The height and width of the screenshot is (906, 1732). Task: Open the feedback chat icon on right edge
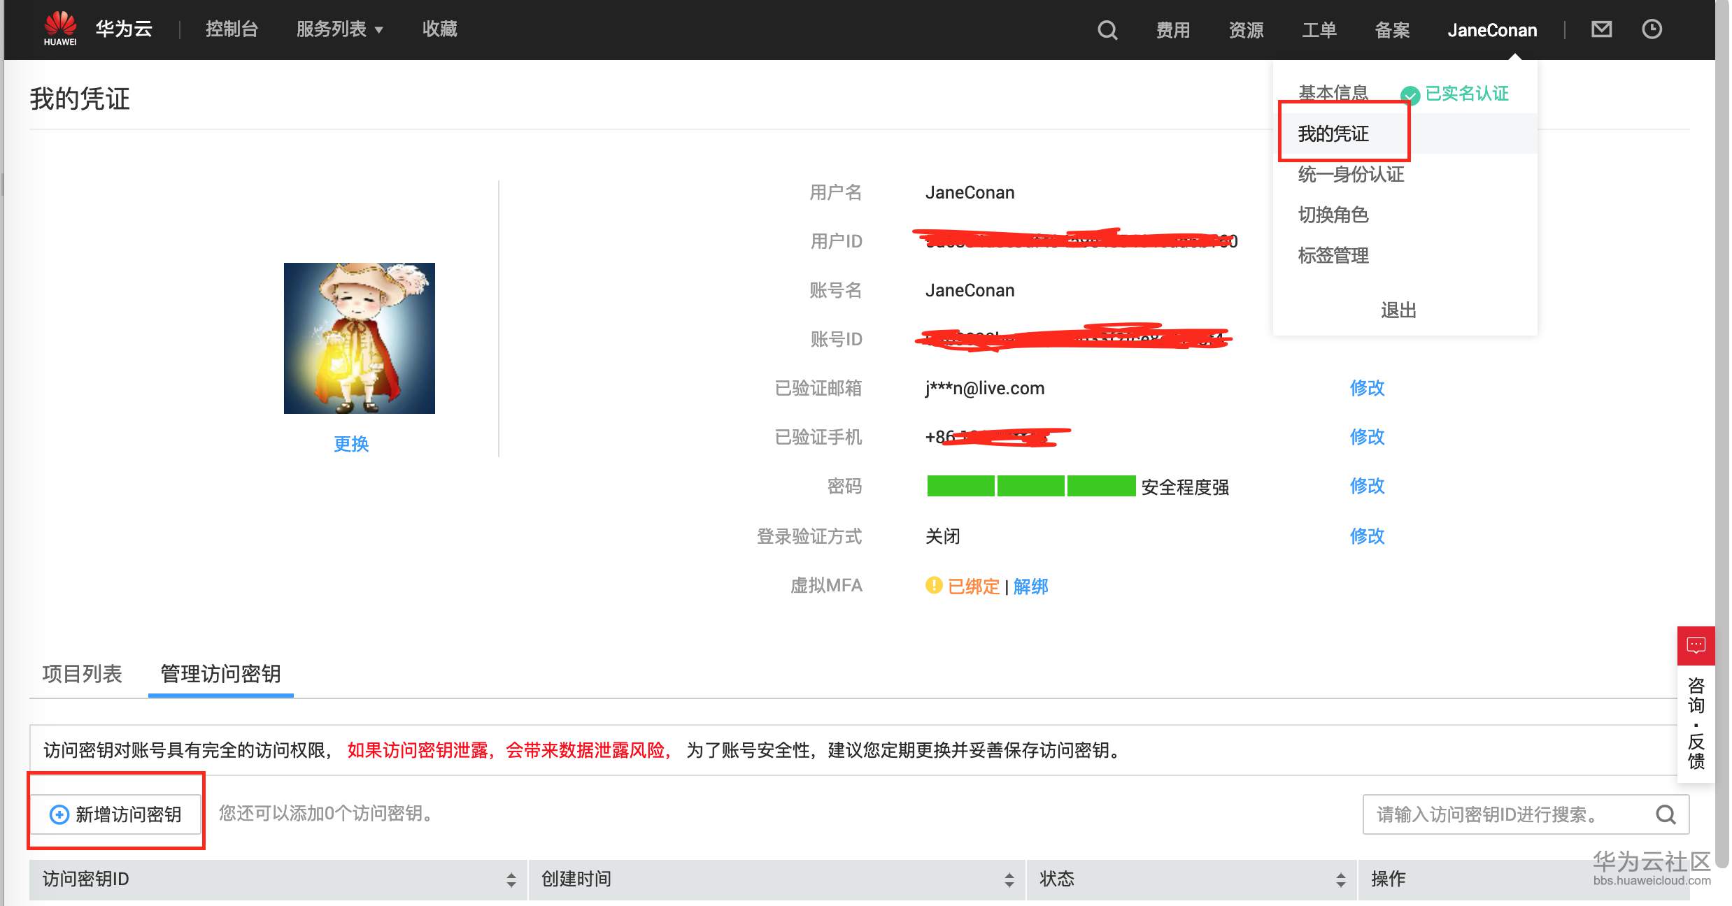pyautogui.click(x=1697, y=645)
